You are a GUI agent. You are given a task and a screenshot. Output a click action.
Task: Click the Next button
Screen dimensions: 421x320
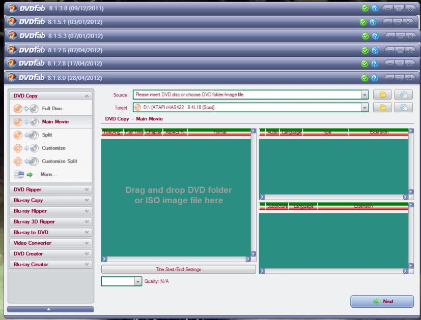click(382, 302)
